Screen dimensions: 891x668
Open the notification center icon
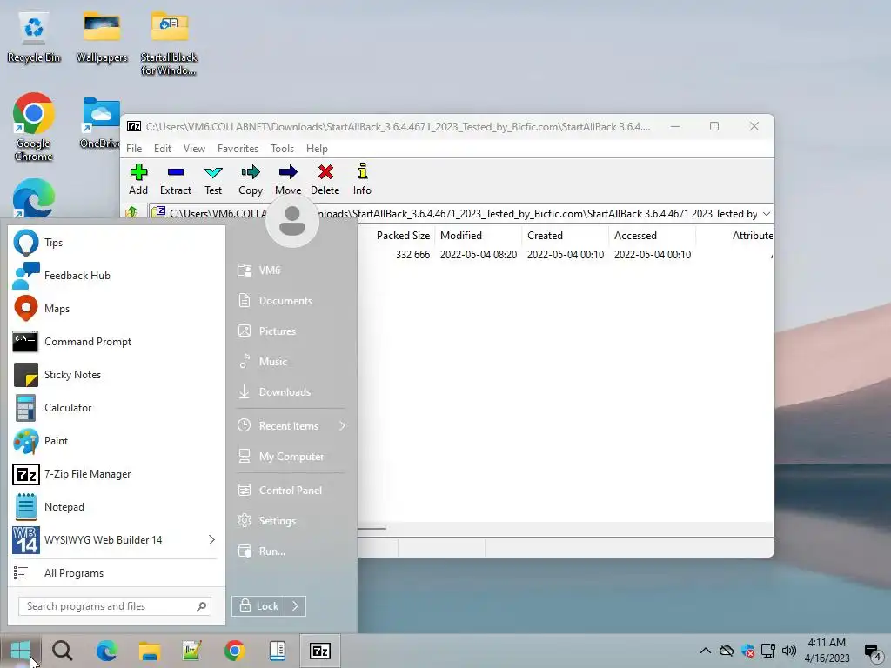coord(872,651)
